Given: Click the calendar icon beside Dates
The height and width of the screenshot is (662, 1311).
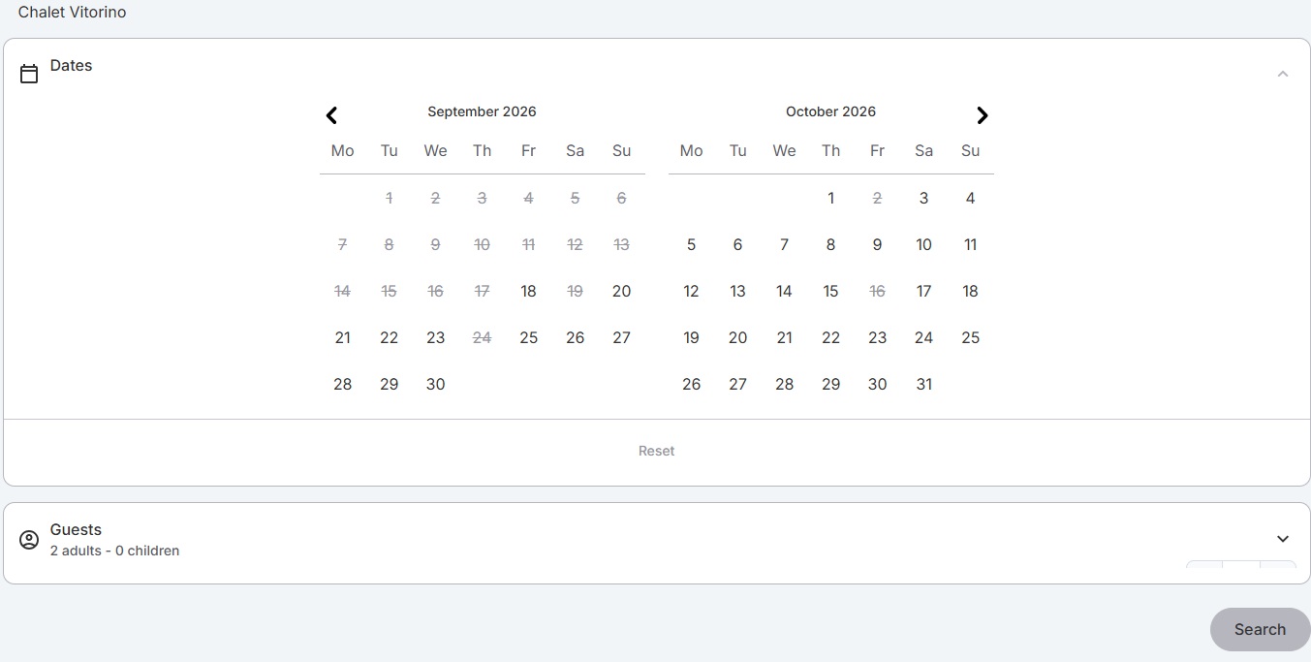Looking at the screenshot, I should coord(29,74).
